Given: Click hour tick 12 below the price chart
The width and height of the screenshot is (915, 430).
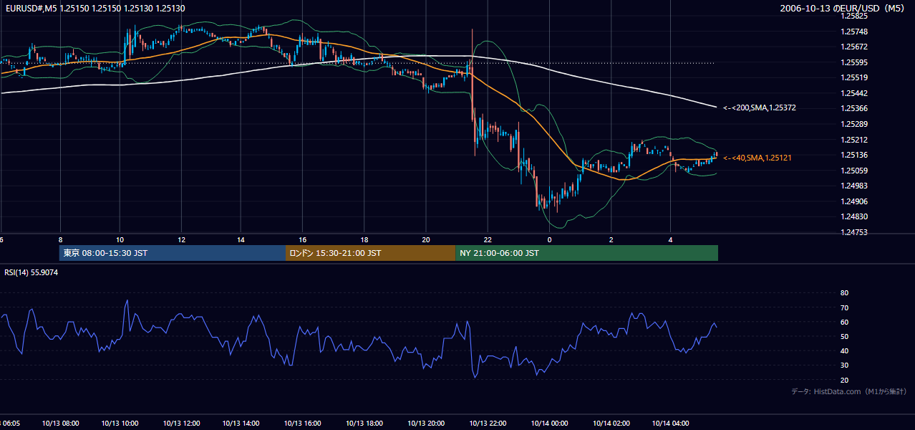Looking at the screenshot, I should pyautogui.click(x=181, y=239).
